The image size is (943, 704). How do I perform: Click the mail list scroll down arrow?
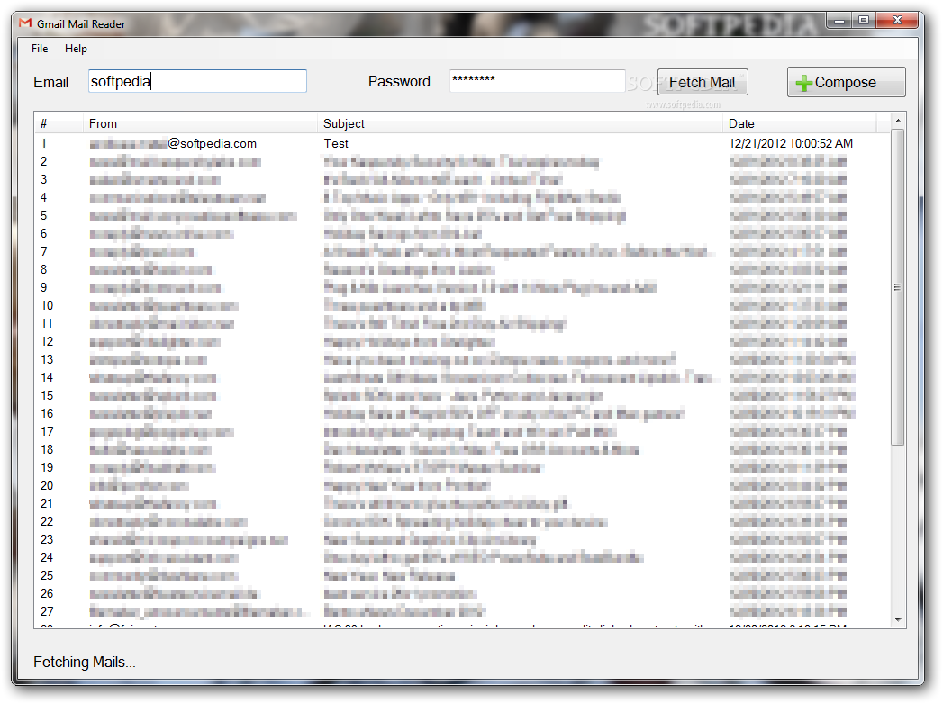(x=898, y=620)
